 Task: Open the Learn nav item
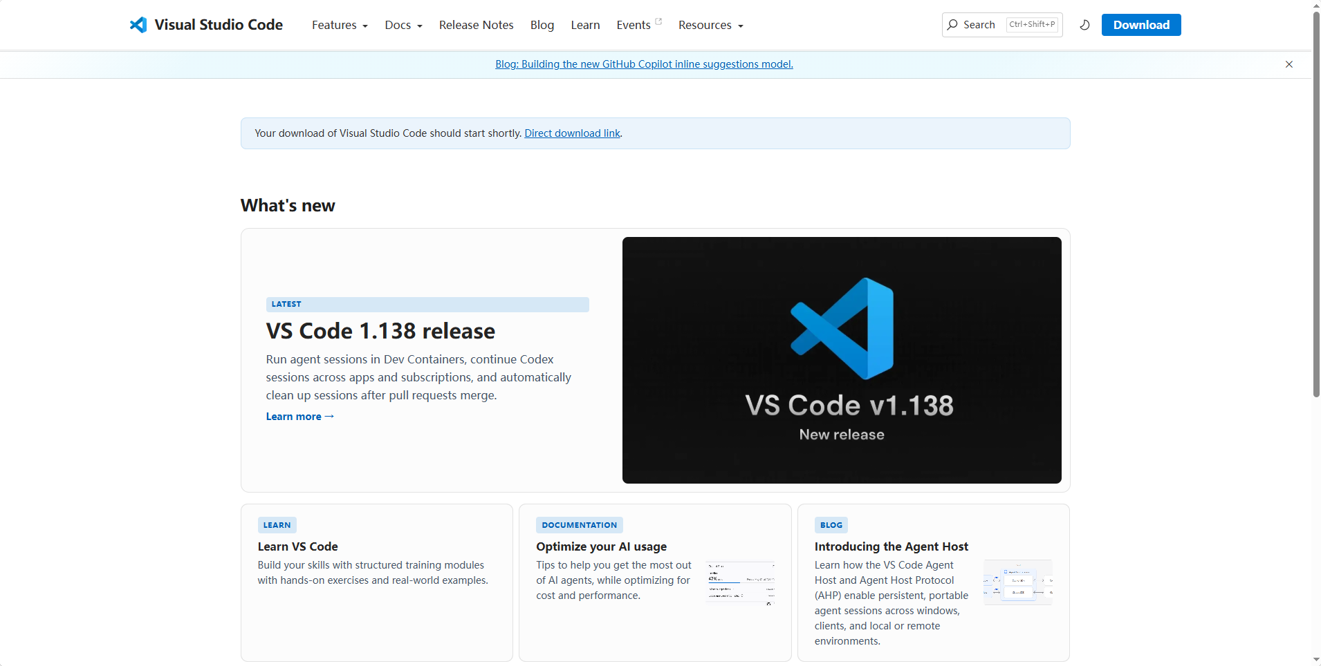tap(585, 25)
